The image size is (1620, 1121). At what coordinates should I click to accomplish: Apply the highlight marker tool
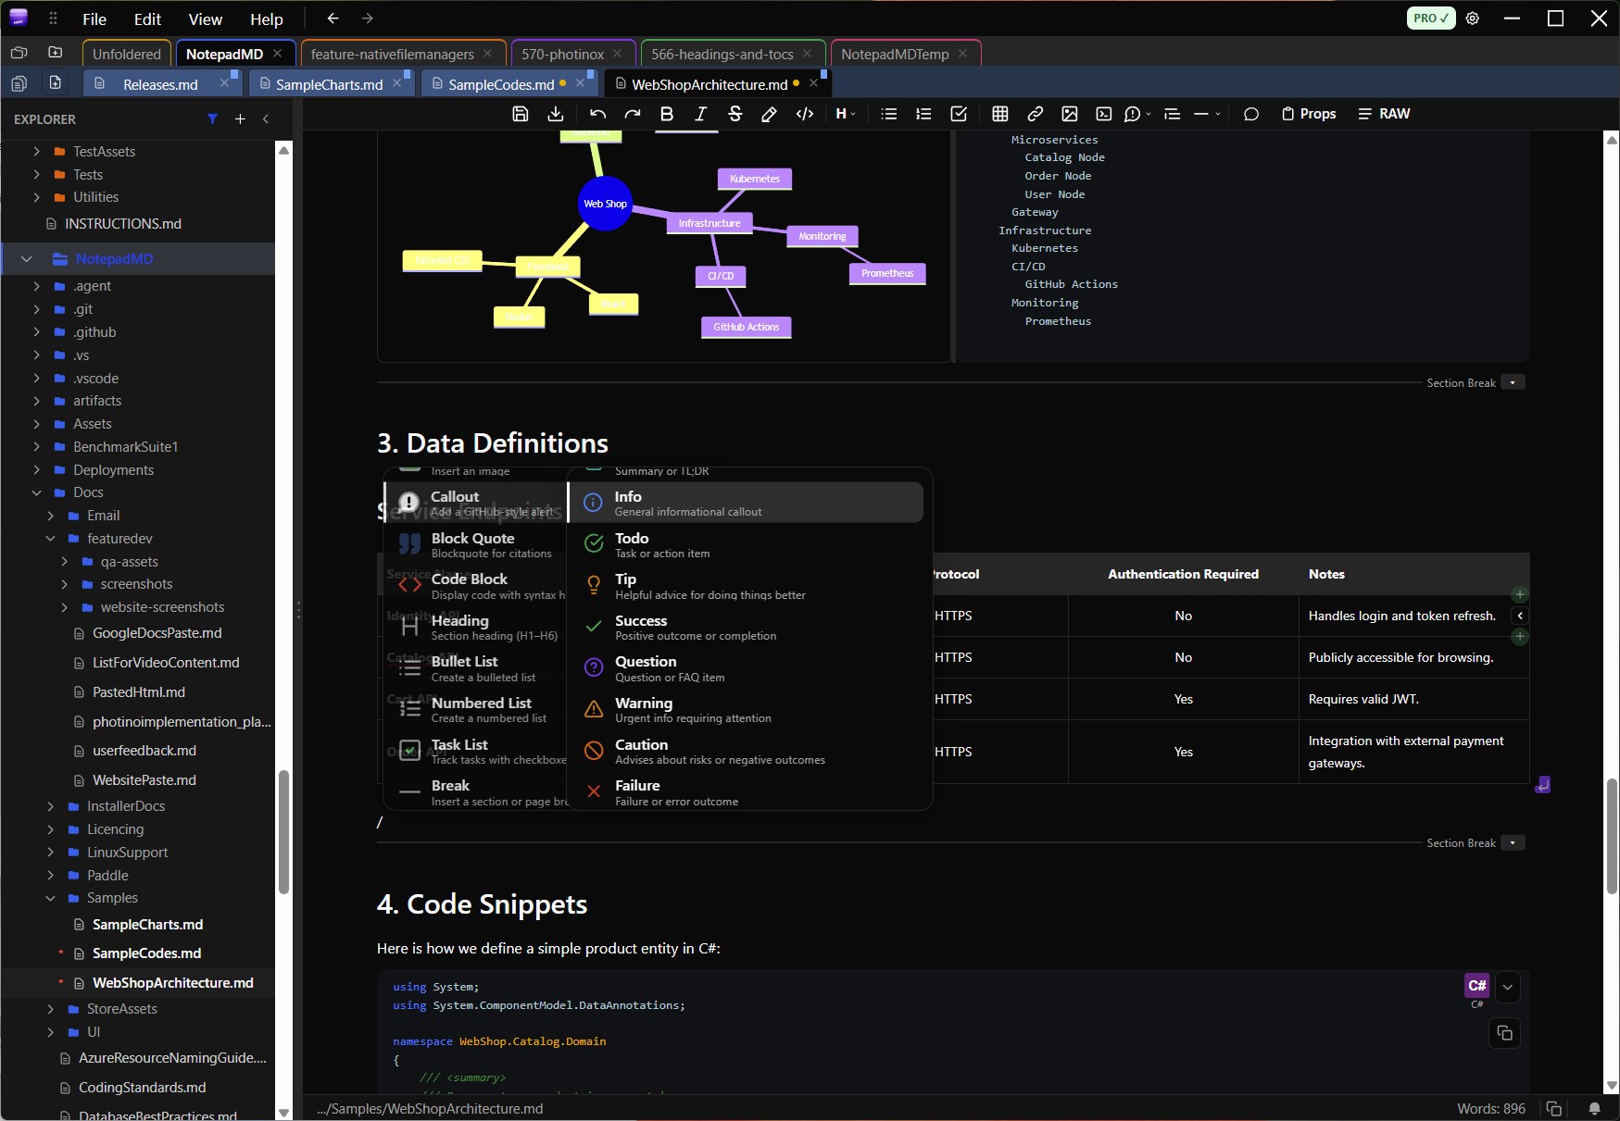(769, 114)
